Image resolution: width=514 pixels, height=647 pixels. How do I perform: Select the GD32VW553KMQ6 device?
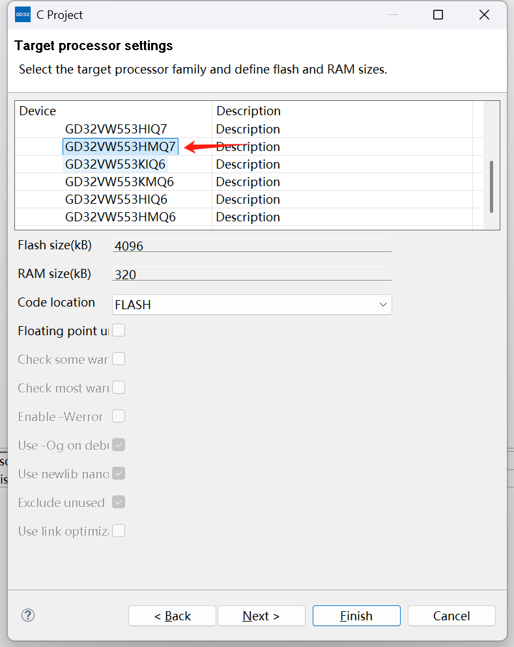[x=119, y=182]
